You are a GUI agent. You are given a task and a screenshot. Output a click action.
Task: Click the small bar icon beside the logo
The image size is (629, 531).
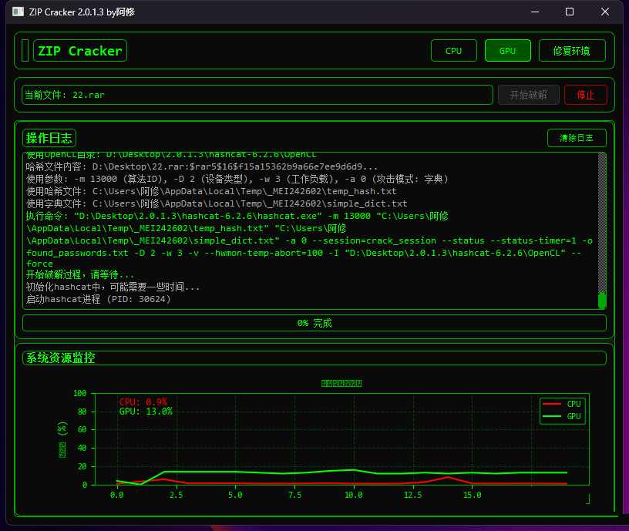tap(24, 49)
